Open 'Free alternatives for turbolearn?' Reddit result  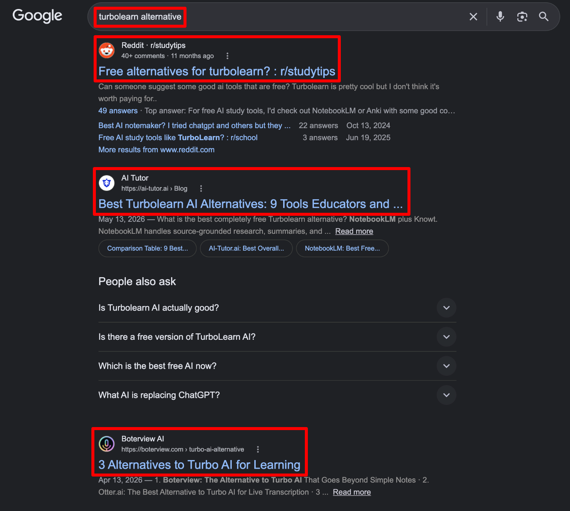217,71
